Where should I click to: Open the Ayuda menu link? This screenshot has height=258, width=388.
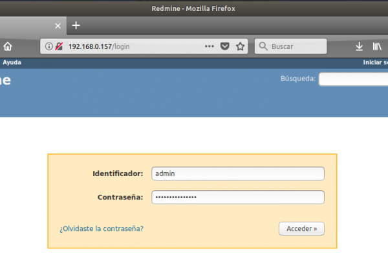[12, 63]
